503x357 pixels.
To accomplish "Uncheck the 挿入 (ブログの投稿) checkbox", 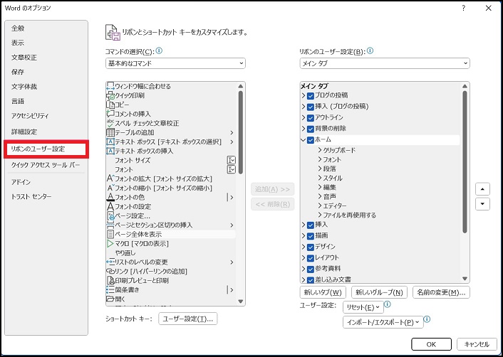I will (x=310, y=107).
